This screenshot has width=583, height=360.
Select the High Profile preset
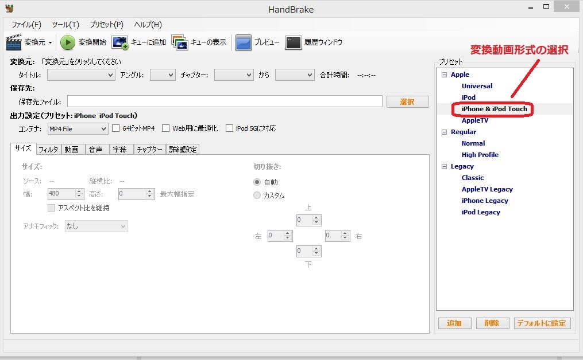click(480, 155)
